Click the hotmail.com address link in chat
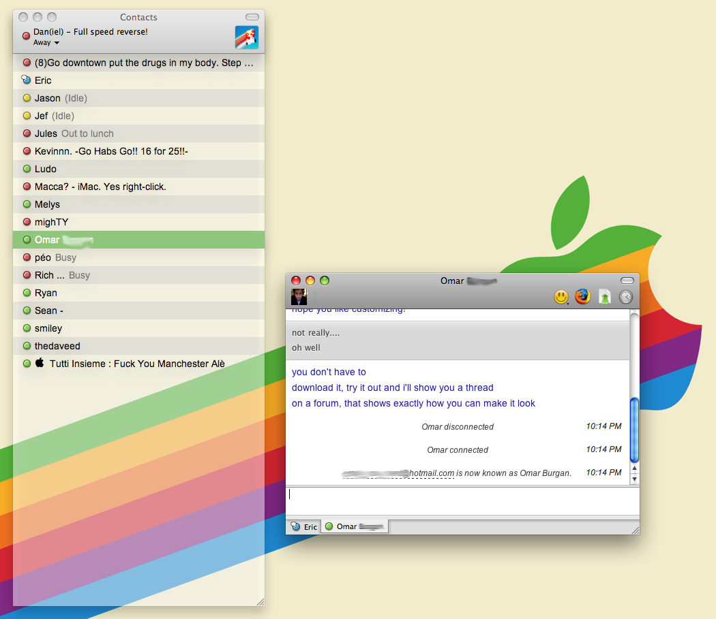 click(x=398, y=473)
